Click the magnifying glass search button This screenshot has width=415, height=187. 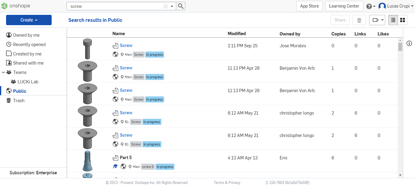[x=180, y=6]
